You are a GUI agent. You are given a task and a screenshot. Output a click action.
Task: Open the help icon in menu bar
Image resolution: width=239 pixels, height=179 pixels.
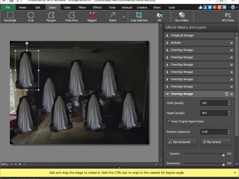tap(233, 7)
